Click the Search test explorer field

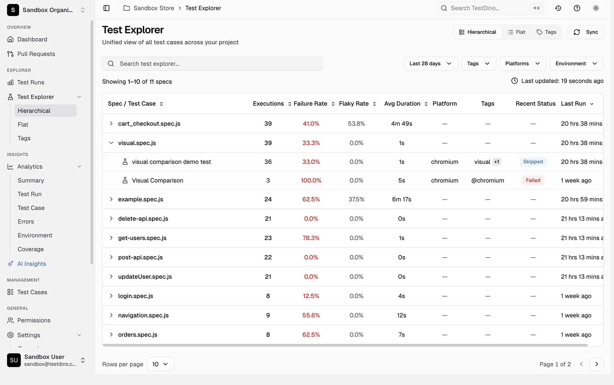pyautogui.click(x=212, y=64)
